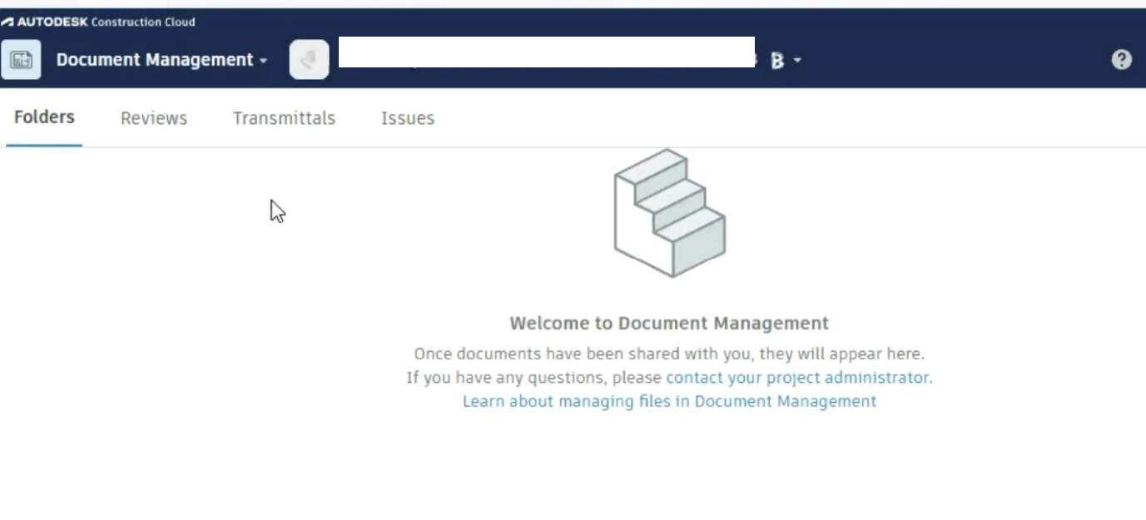Go to the Issues tab
This screenshot has height=520, width=1146.
coord(408,118)
